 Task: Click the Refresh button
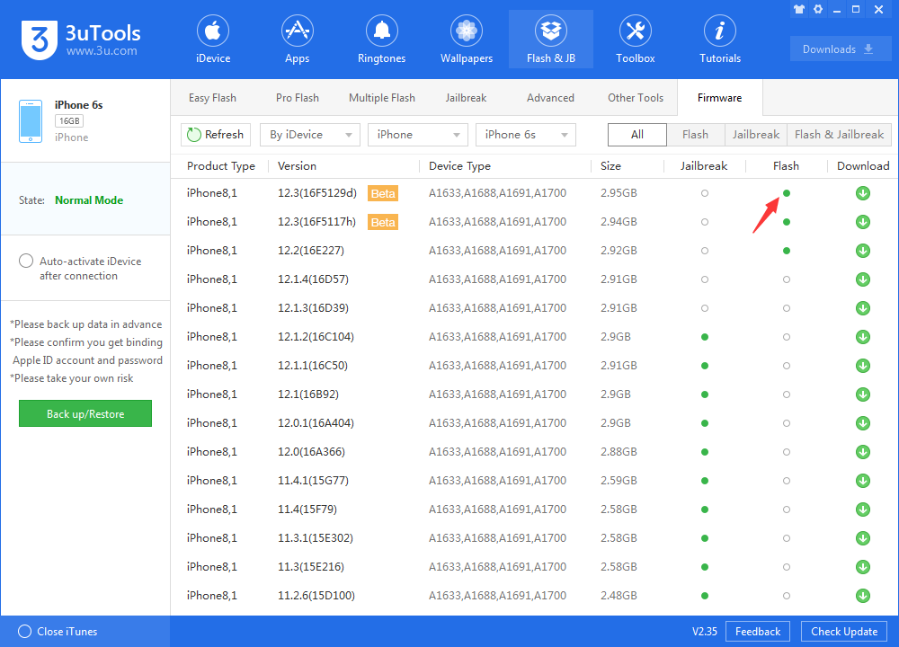tap(216, 135)
